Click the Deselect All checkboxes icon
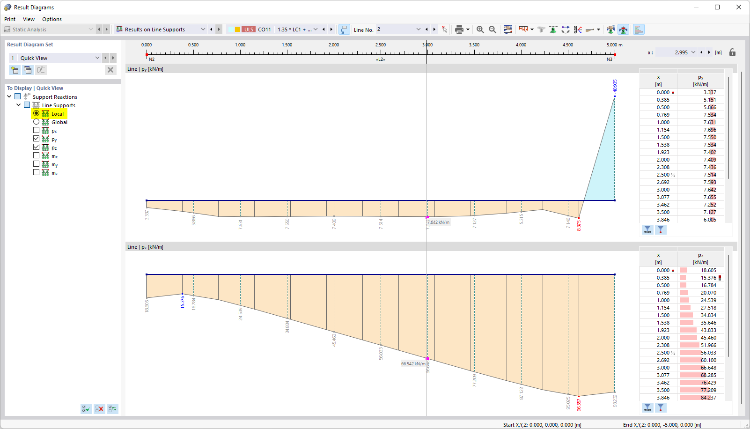Image resolution: width=750 pixels, height=429 pixels. (99, 408)
